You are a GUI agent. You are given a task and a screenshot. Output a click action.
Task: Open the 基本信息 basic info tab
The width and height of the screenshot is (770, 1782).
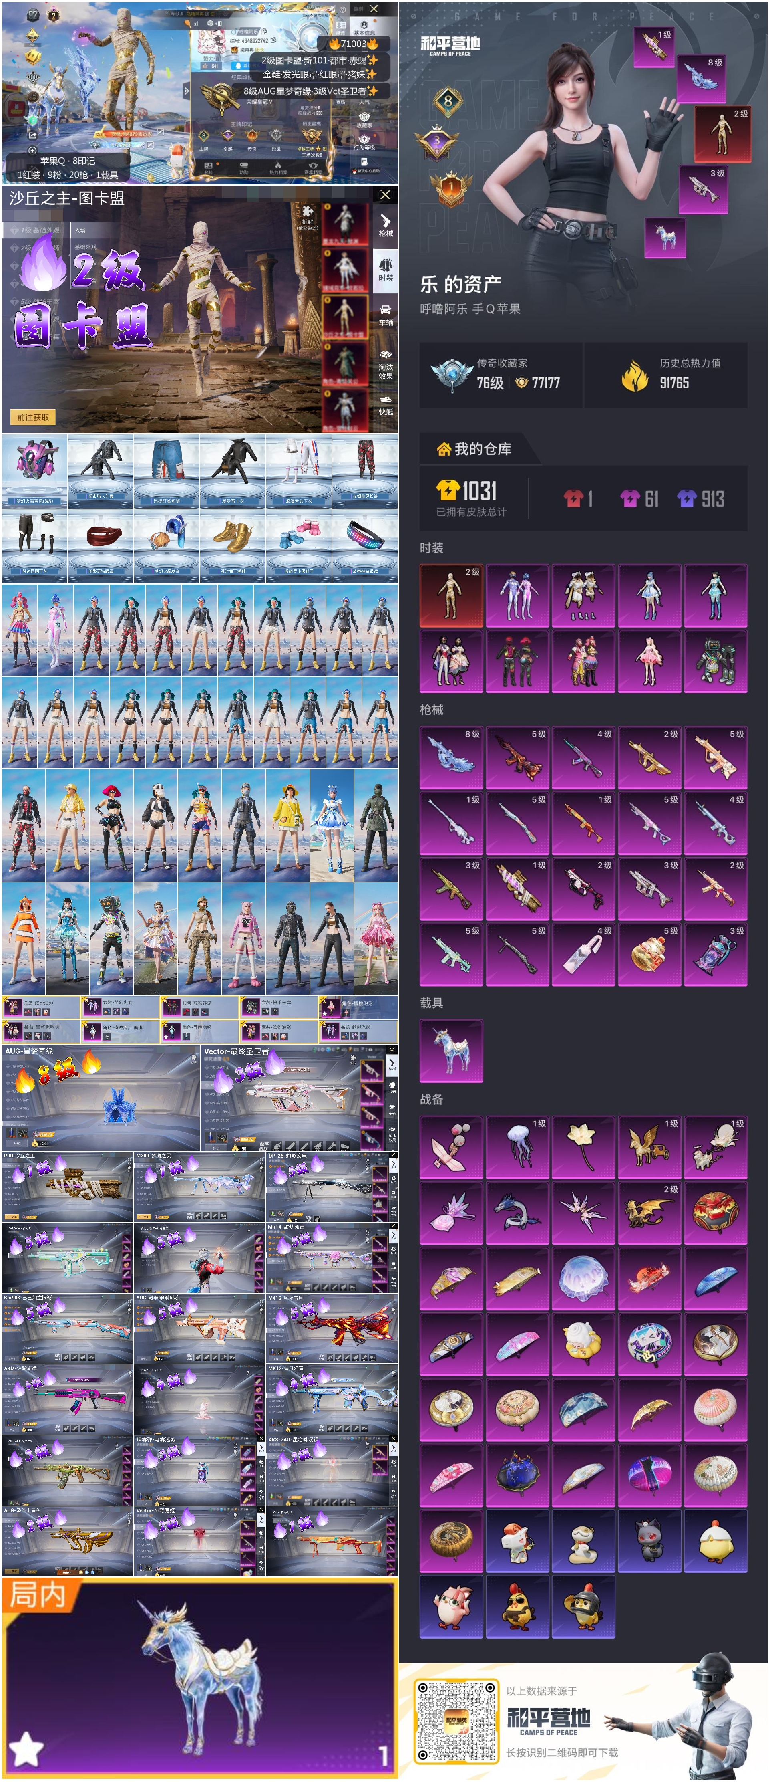click(364, 28)
